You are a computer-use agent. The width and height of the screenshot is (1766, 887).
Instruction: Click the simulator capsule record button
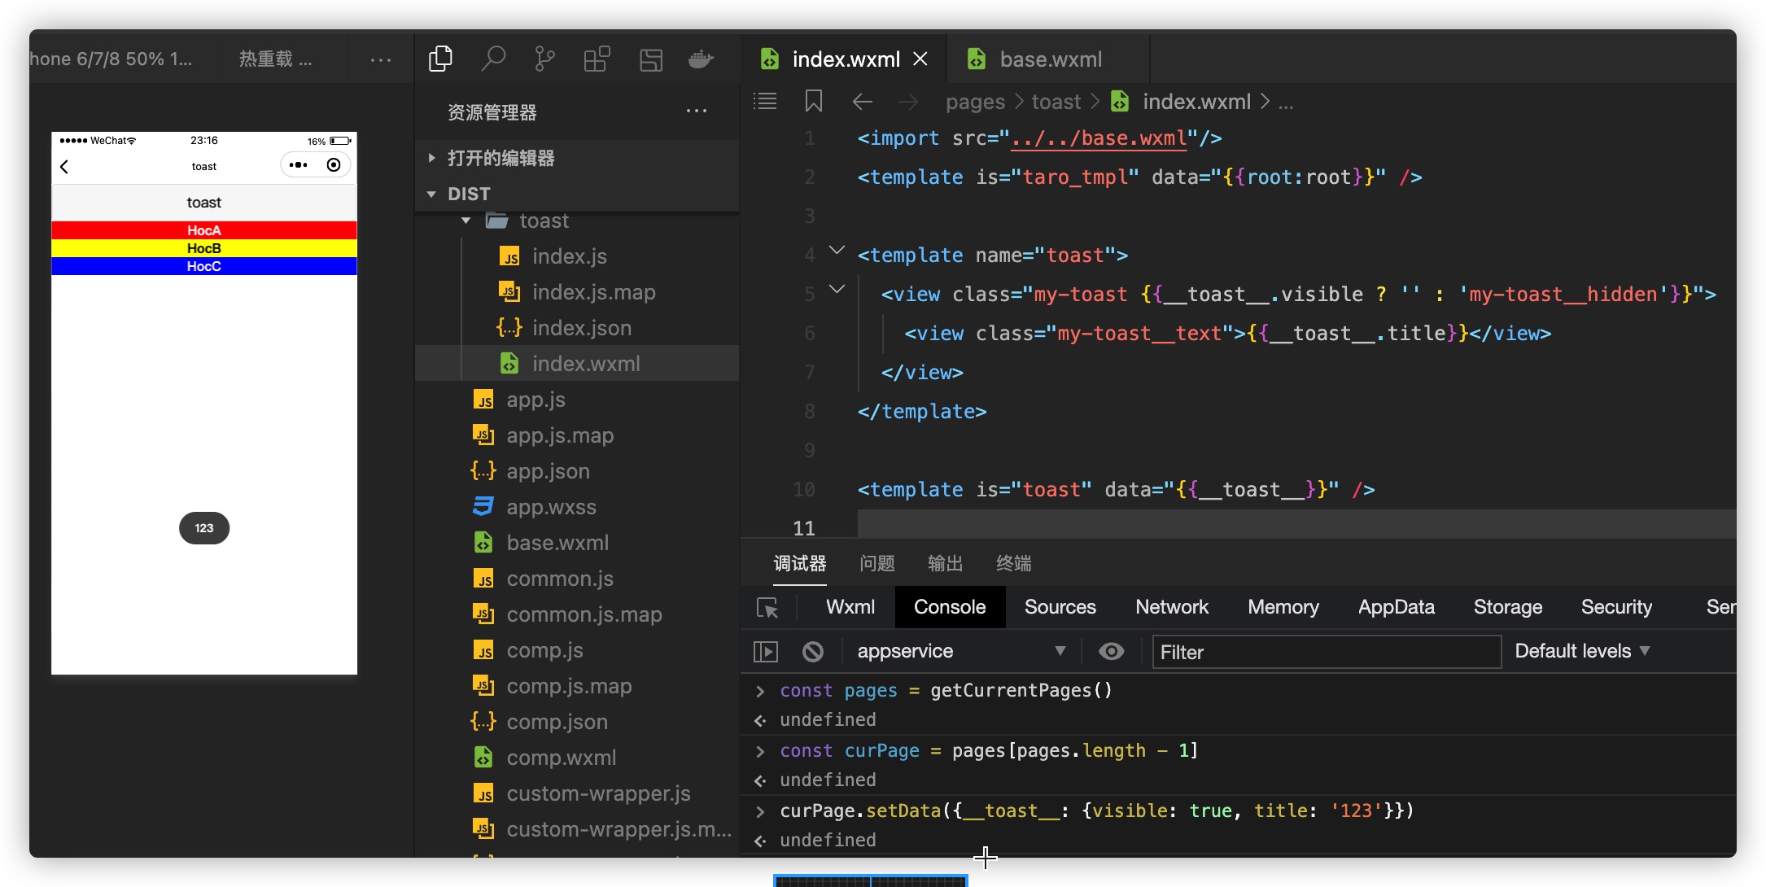point(334,165)
